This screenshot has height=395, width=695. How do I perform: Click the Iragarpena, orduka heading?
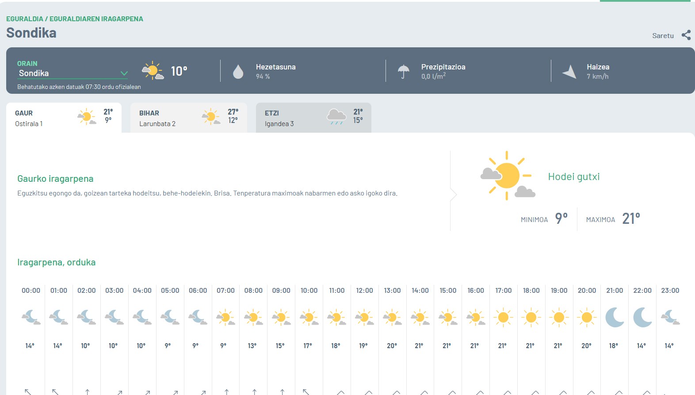coord(56,262)
